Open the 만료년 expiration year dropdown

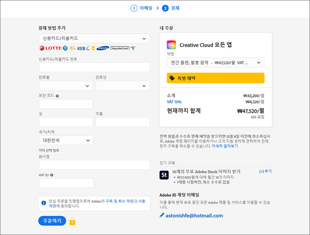123,86
